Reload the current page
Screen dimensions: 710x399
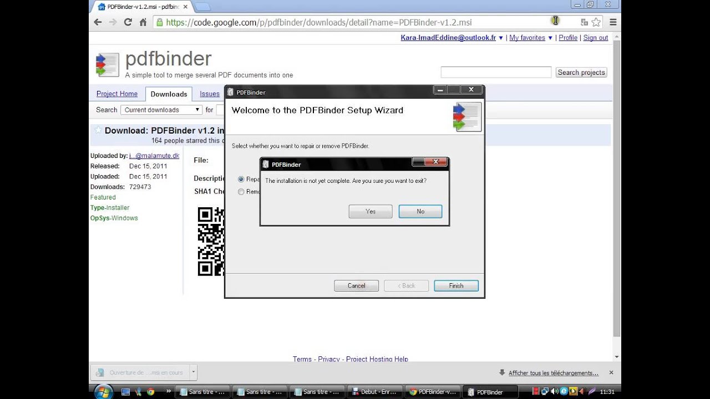click(128, 22)
